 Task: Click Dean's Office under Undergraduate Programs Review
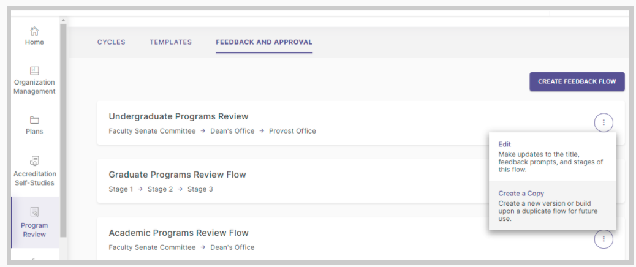[x=232, y=131]
